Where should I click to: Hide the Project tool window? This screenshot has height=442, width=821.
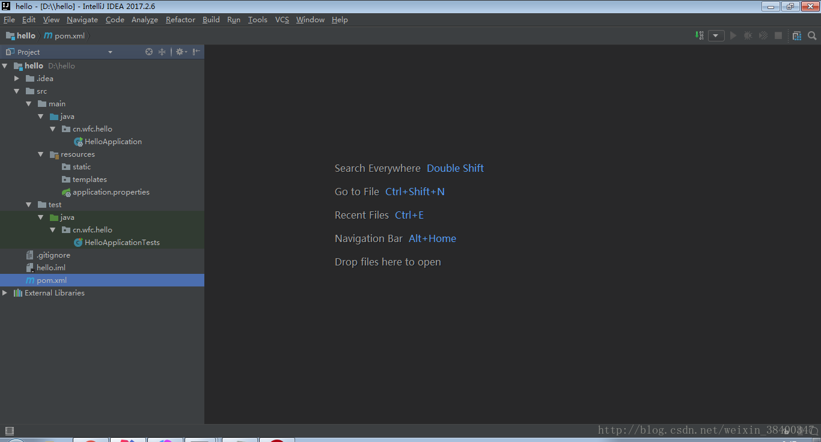[x=197, y=52]
